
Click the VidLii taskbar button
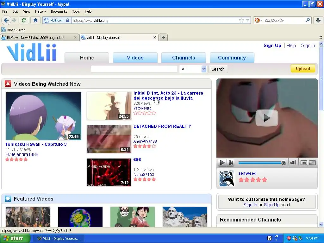coord(59,239)
